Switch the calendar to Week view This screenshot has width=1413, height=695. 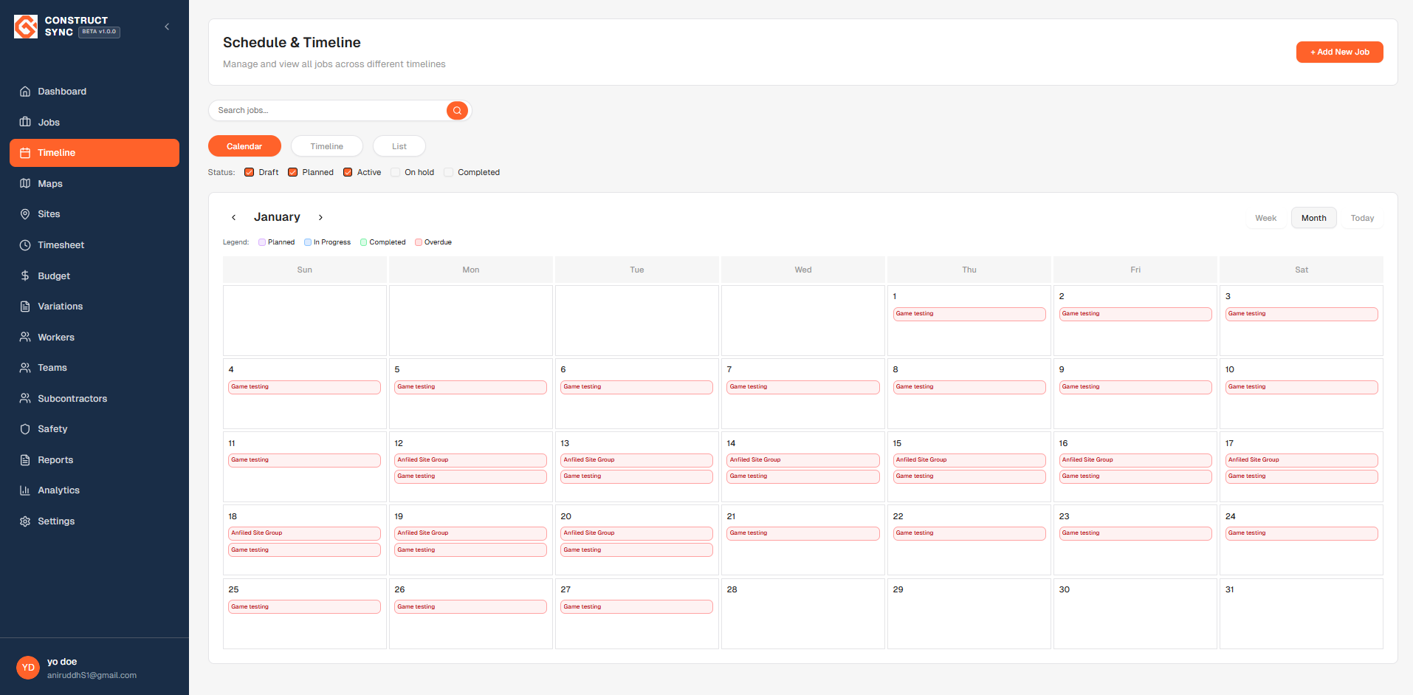click(x=1265, y=217)
